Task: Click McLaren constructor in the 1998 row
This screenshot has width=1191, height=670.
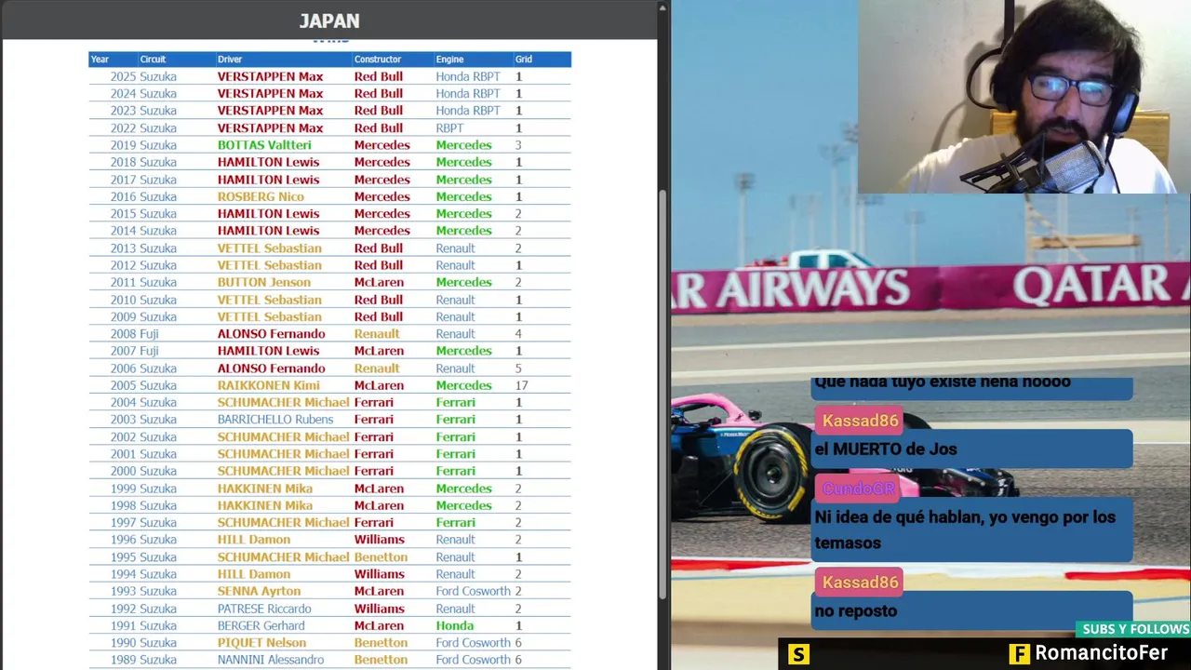Action: [x=379, y=505]
